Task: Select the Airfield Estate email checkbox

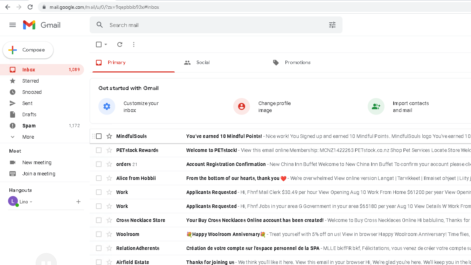Action: click(99, 262)
